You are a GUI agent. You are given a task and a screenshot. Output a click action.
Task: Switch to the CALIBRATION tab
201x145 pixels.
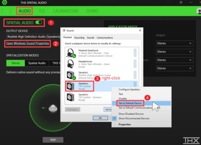tap(65, 11)
